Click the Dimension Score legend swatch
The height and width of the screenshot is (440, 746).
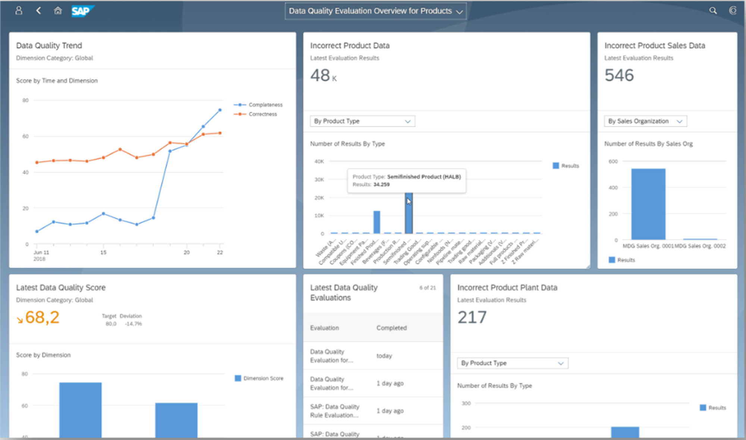tap(238, 378)
